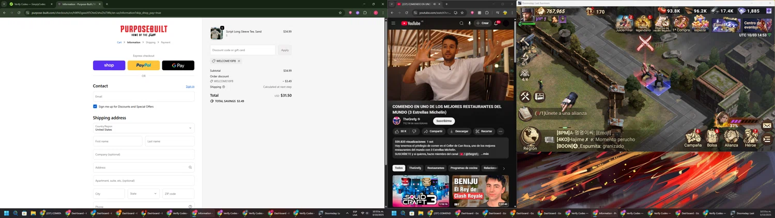This screenshot has width=775, height=218.
Task: Tap the crossed knives battle marker
Action: (645, 43)
